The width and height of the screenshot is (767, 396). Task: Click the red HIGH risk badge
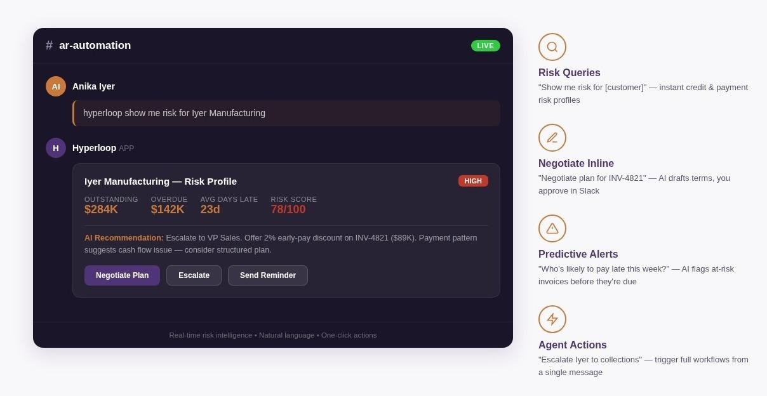coord(473,181)
